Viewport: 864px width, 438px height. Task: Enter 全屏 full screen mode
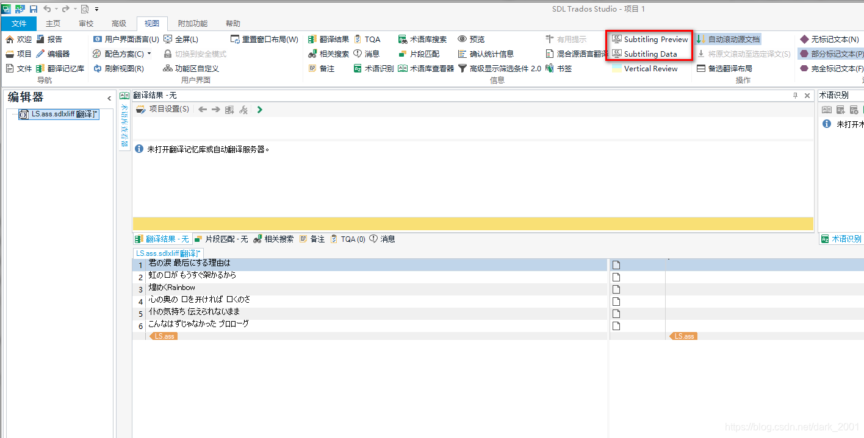[x=181, y=39]
